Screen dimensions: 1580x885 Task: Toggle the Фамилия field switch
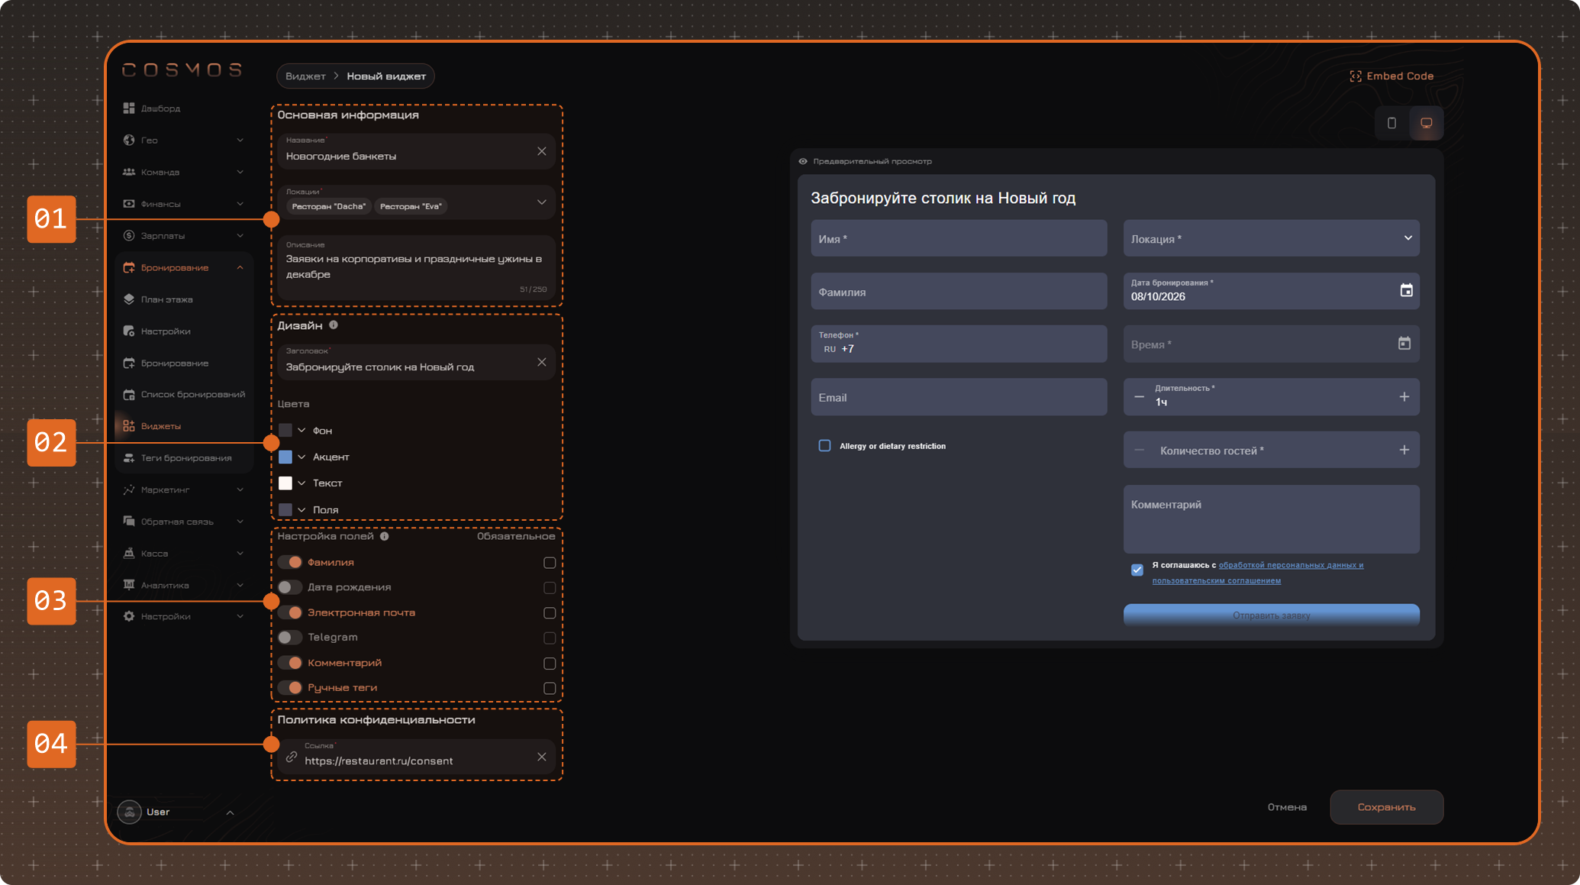[x=290, y=562]
